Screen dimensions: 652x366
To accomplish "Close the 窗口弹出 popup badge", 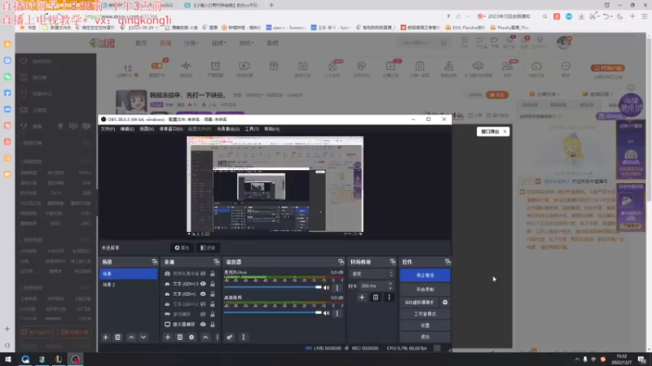I will click(x=504, y=132).
